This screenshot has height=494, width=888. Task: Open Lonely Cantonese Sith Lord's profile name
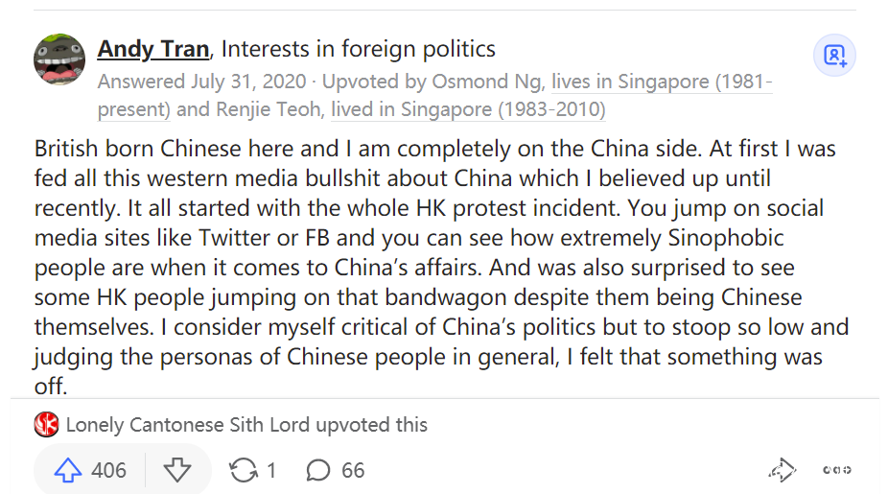pos(176,424)
